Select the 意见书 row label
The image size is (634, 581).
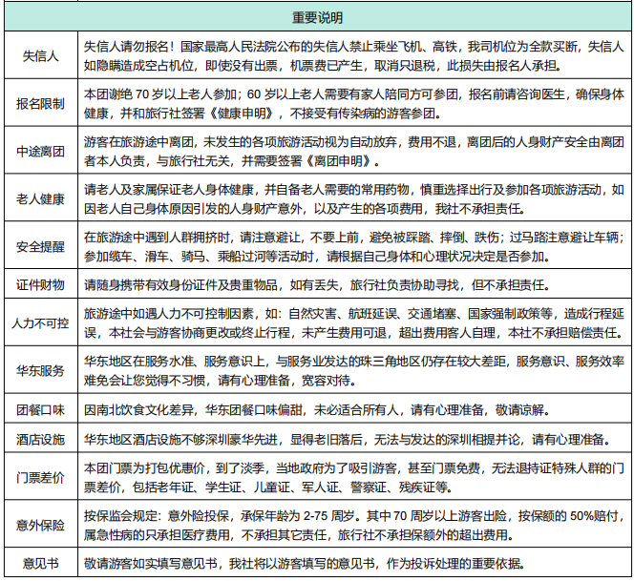(x=40, y=563)
